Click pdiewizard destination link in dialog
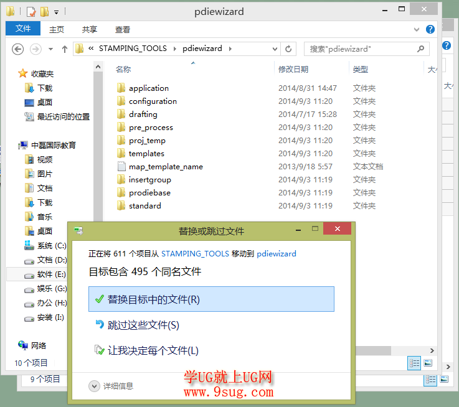The height and width of the screenshot is (407, 459). 277,253
